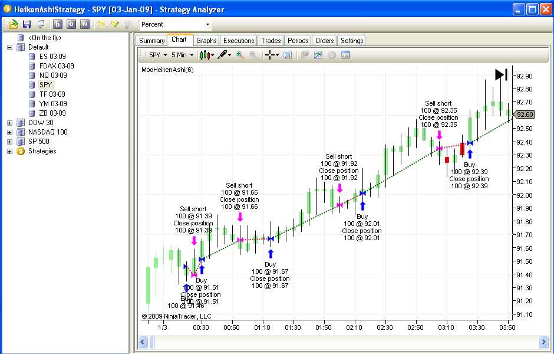Expand the DOW 30 node

click(10, 123)
